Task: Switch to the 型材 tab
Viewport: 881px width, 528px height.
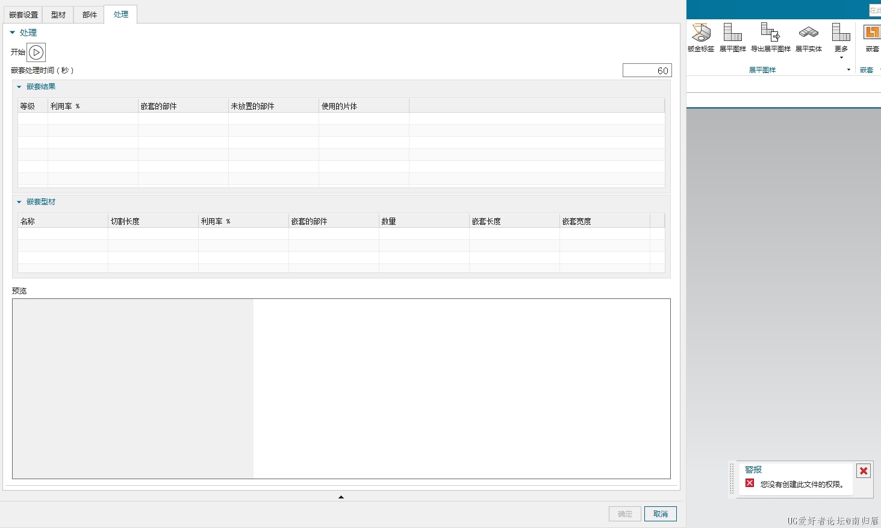Action: [x=58, y=15]
